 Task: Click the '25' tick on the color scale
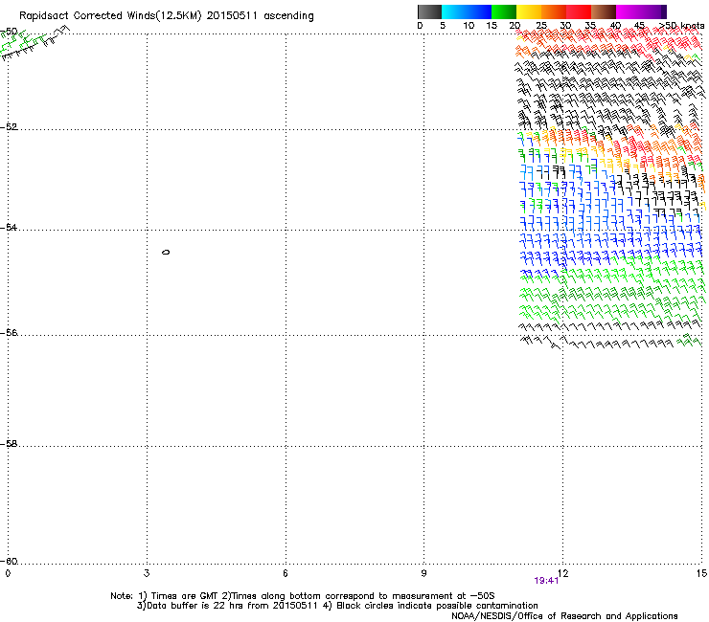click(541, 25)
